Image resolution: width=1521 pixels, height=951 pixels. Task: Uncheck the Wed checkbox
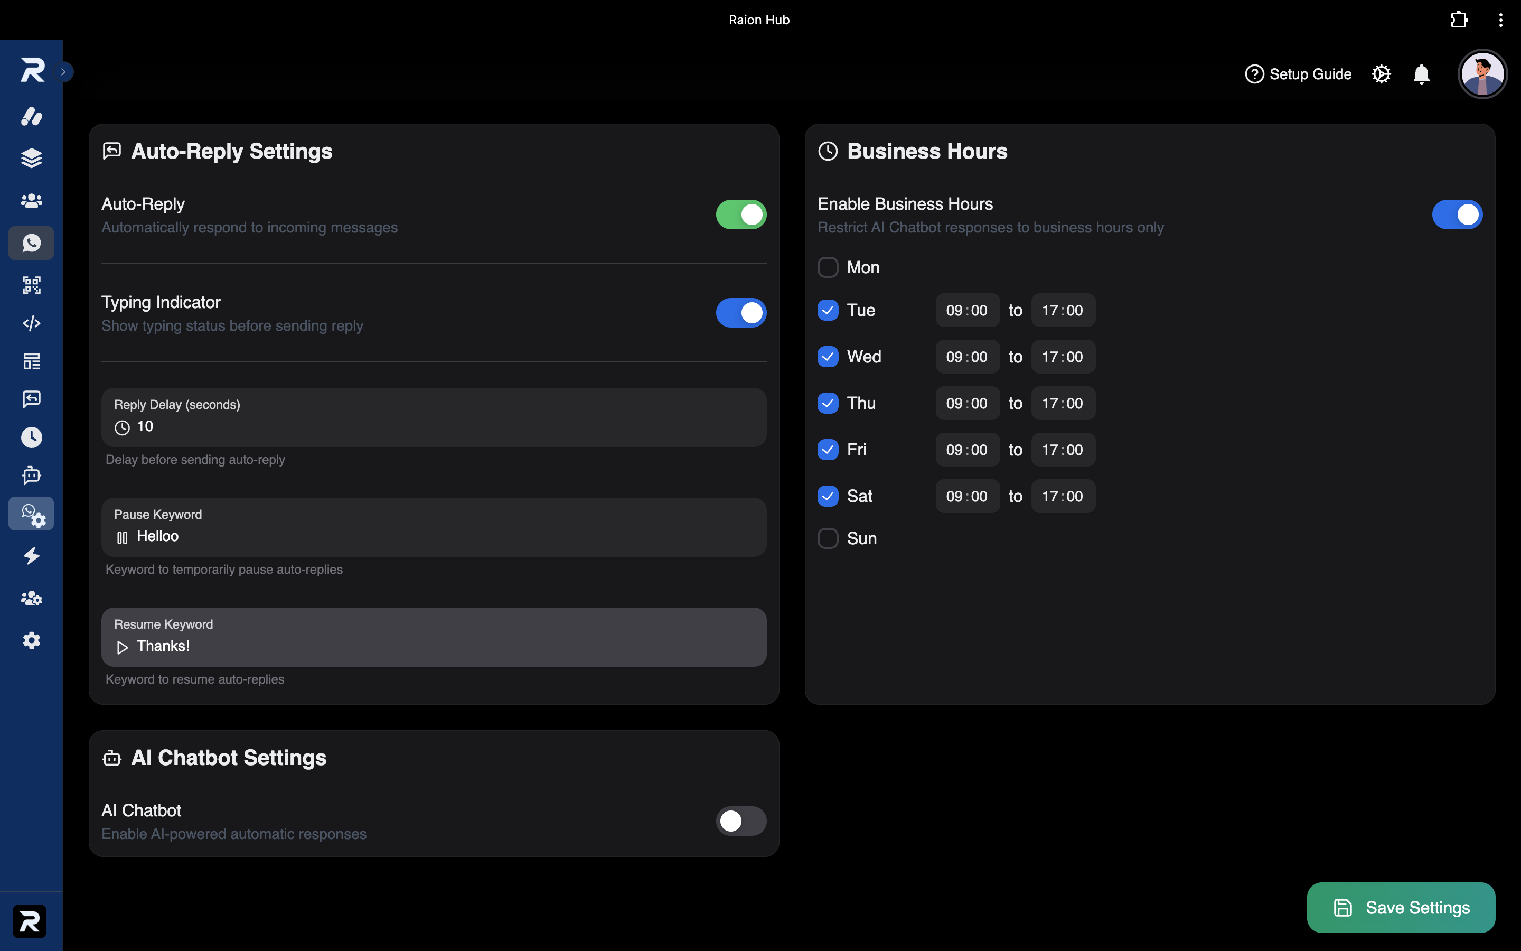828,357
